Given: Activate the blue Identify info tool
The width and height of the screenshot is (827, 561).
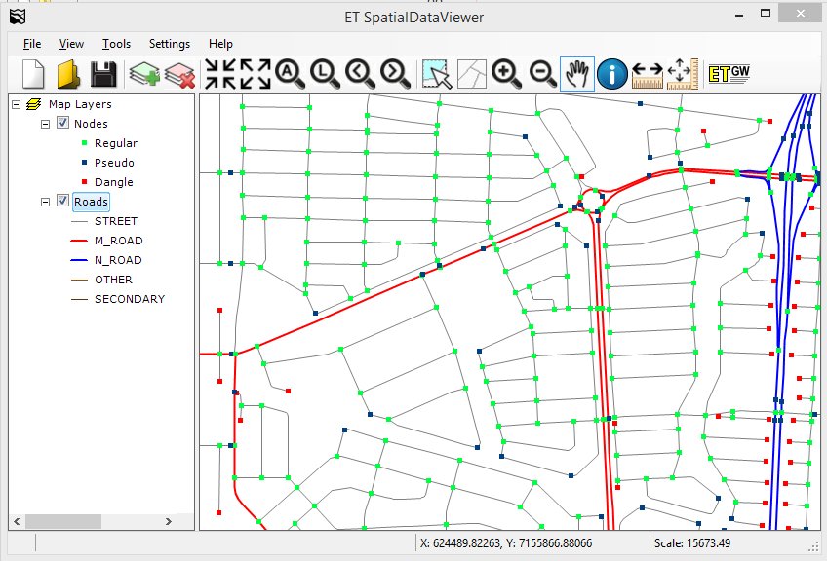Looking at the screenshot, I should [612, 74].
